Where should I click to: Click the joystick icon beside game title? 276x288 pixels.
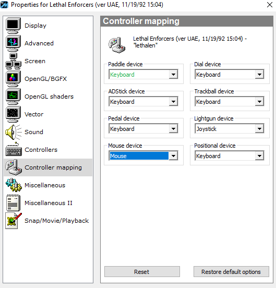point(117,45)
